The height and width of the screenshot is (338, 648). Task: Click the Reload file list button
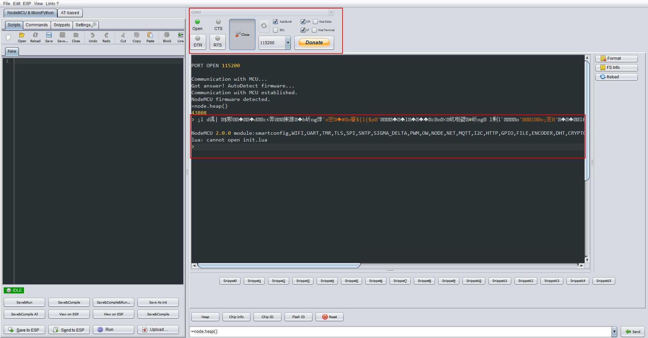coord(616,77)
